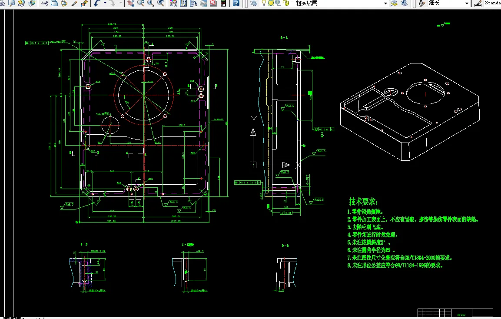Toggle layer freeze sun icon
Screen dimensions: 501x319
point(271,3)
